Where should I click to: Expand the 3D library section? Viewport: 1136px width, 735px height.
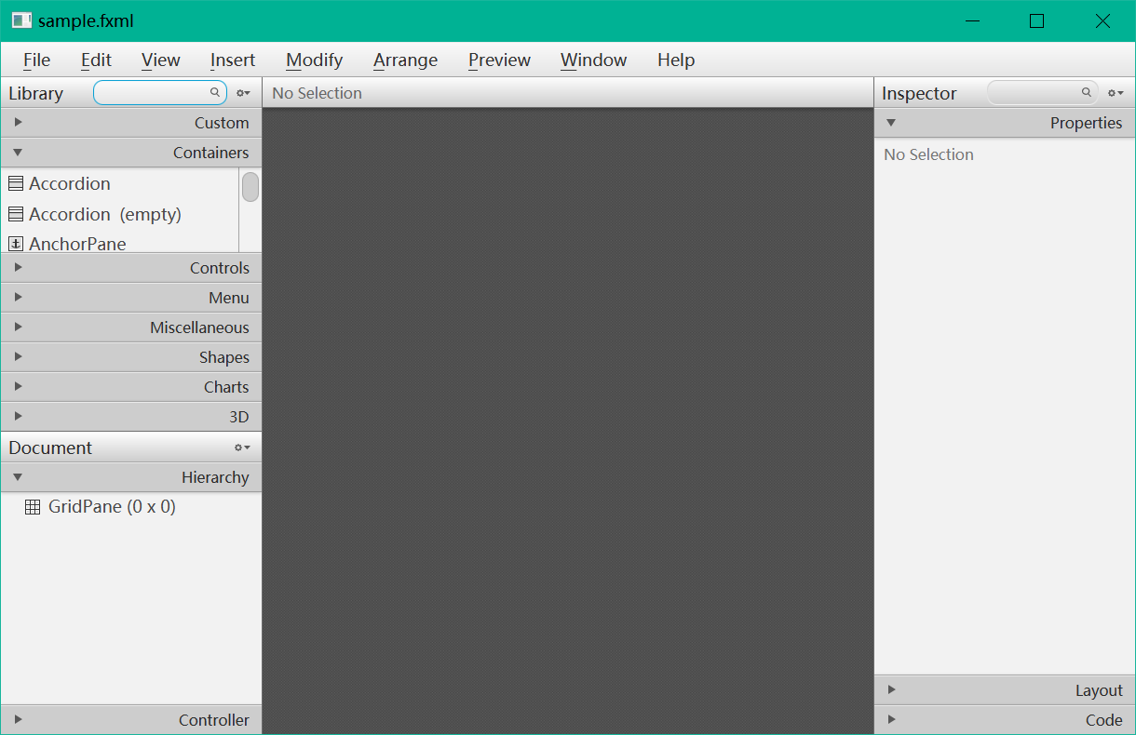131,417
